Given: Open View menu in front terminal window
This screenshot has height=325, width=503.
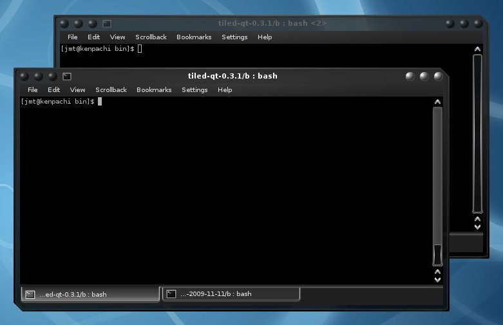Looking at the screenshot, I should [78, 89].
